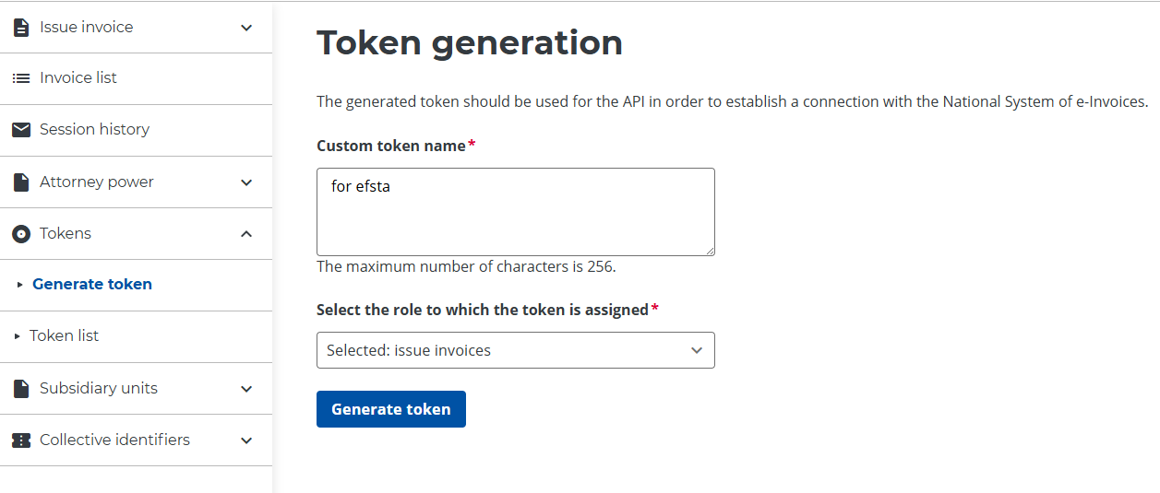Click the Session history envelope icon

[21, 130]
